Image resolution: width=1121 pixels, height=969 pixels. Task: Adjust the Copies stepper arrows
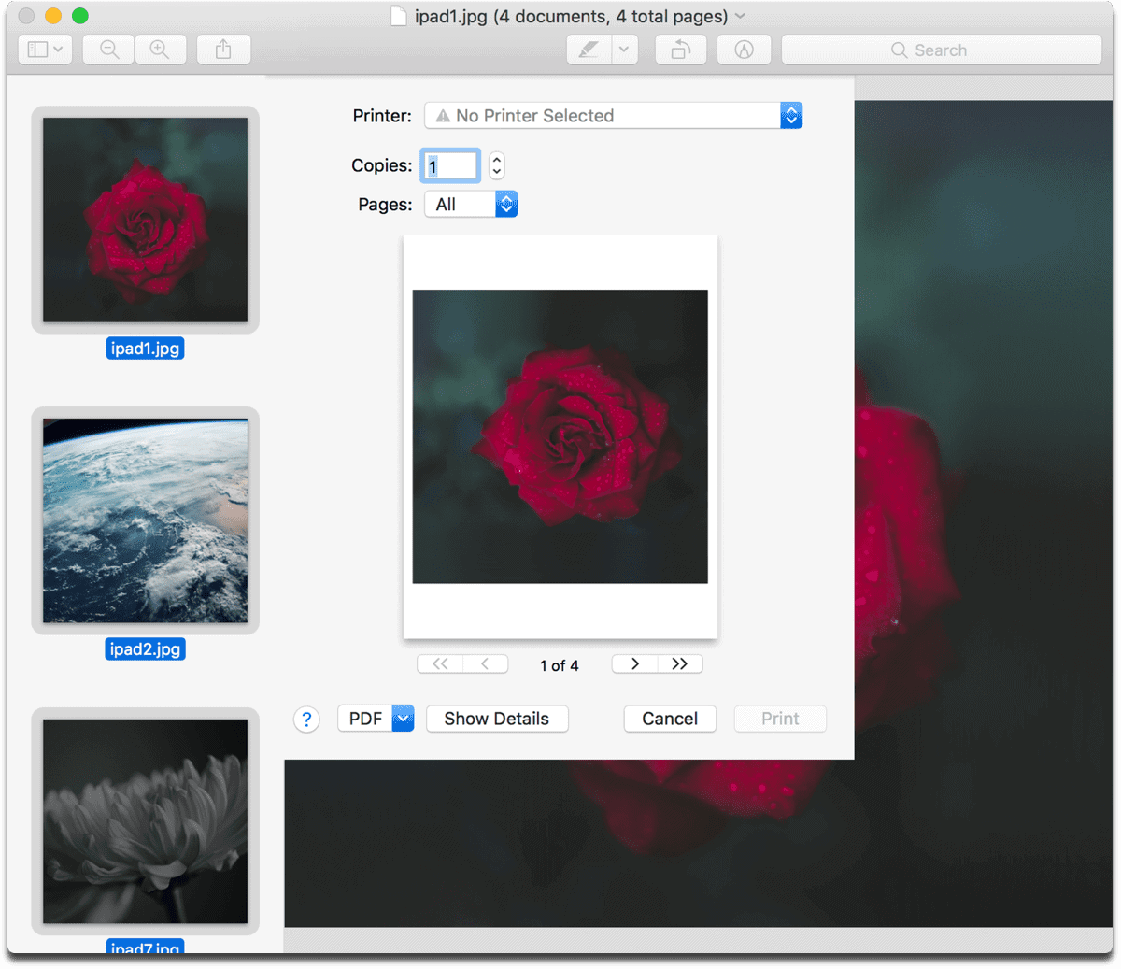click(x=497, y=166)
